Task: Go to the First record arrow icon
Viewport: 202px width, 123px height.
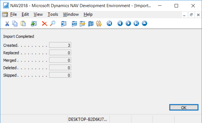Action: [x=109, y=24]
